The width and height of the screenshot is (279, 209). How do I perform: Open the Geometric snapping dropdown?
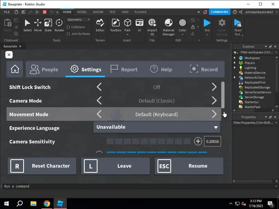coord(79,20)
